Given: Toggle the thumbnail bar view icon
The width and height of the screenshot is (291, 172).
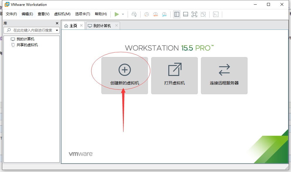Looking at the screenshot, I should click(x=186, y=14).
